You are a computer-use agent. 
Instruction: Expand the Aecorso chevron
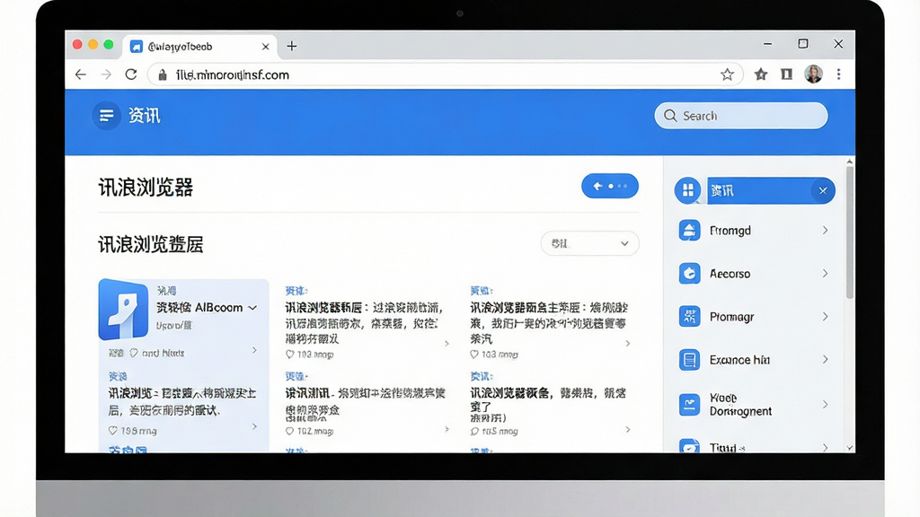825,274
